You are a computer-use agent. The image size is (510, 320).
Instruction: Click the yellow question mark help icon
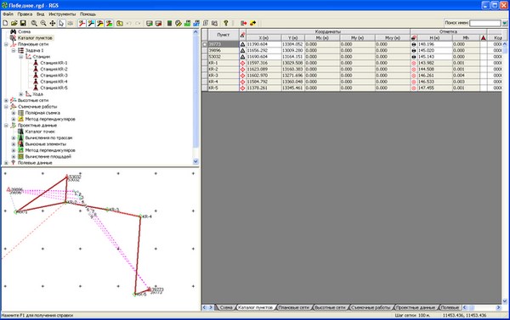(x=226, y=23)
